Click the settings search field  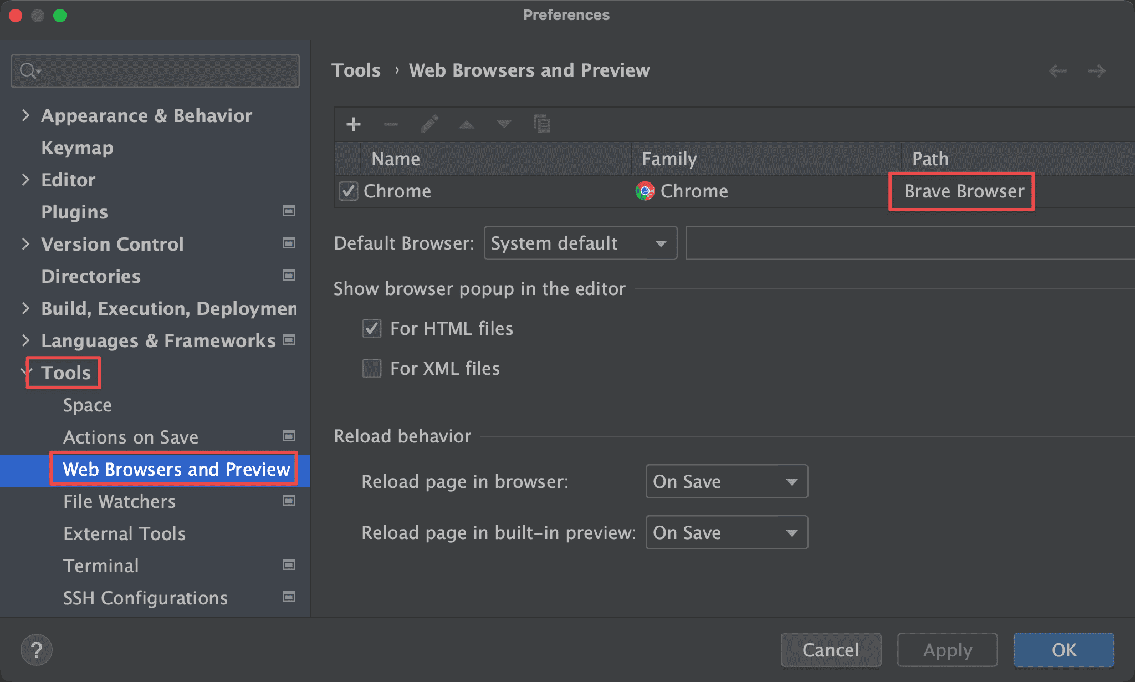166,71
